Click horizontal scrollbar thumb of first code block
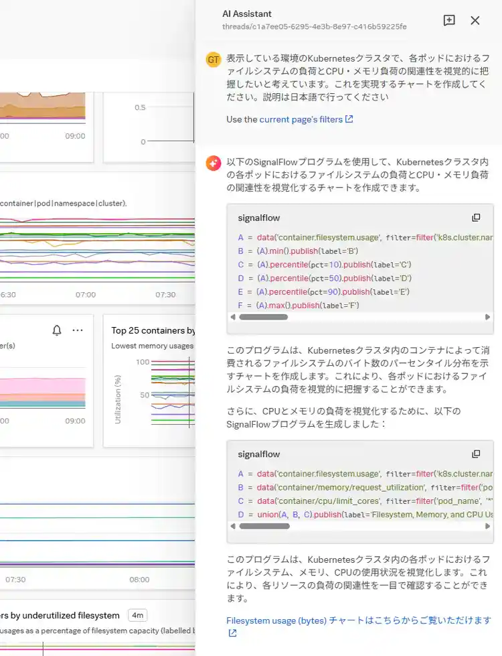The image size is (502, 656). click(x=263, y=317)
